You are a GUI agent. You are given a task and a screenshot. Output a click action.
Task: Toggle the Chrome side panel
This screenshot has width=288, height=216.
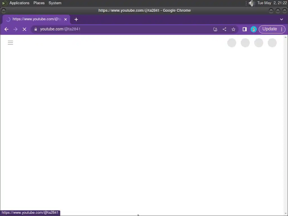pyautogui.click(x=245, y=29)
